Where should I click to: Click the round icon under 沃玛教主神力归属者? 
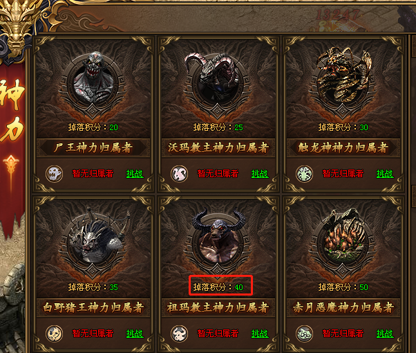[180, 174]
